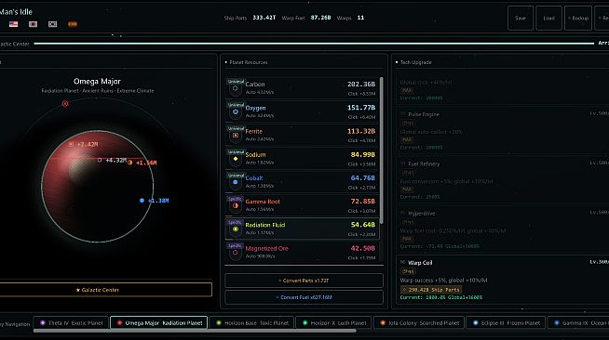Click the Radiation Fluid row name
This screenshot has width=609, height=340.
[x=265, y=225]
